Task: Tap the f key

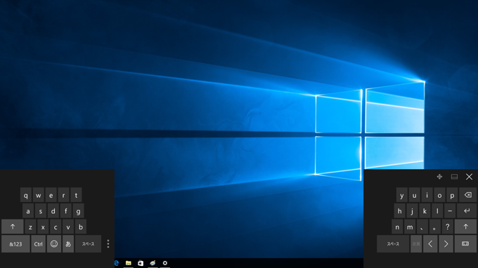Action: tap(65, 210)
